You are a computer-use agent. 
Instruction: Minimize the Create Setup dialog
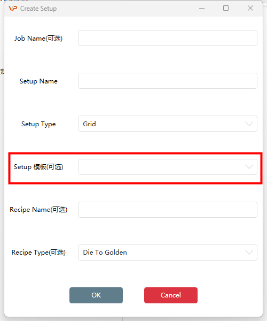point(202,8)
